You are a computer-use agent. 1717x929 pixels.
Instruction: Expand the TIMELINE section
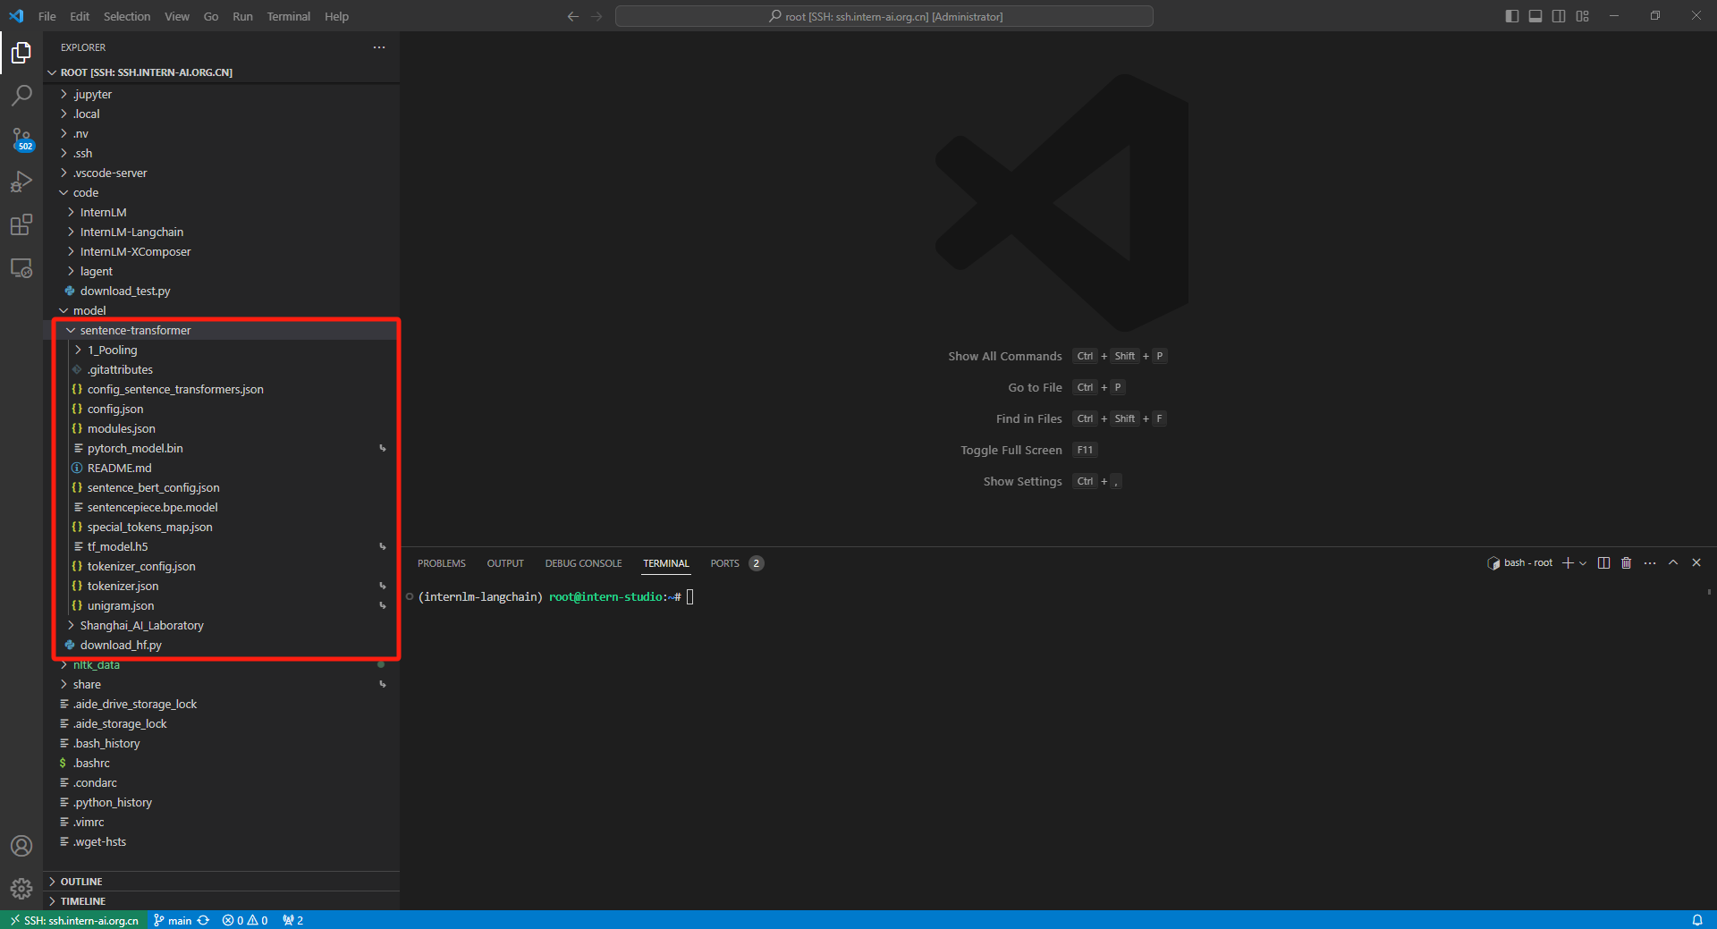[221, 901]
